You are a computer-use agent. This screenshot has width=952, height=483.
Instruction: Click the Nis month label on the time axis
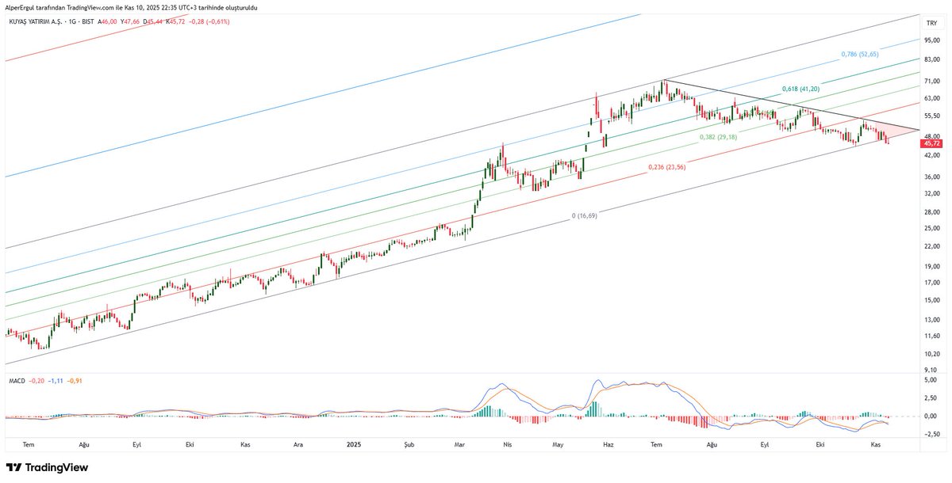(x=508, y=446)
